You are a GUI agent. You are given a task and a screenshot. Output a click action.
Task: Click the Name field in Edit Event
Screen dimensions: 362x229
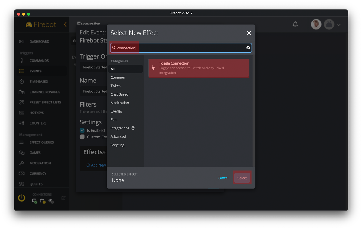[x=94, y=91]
